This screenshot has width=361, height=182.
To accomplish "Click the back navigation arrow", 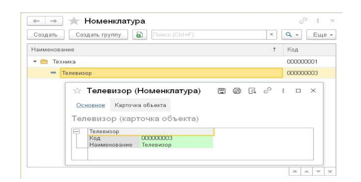I will (x=35, y=21).
